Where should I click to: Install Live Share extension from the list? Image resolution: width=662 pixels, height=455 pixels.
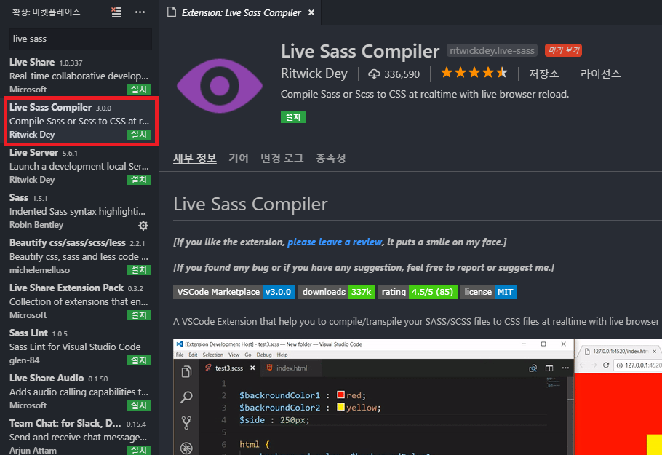point(139,90)
